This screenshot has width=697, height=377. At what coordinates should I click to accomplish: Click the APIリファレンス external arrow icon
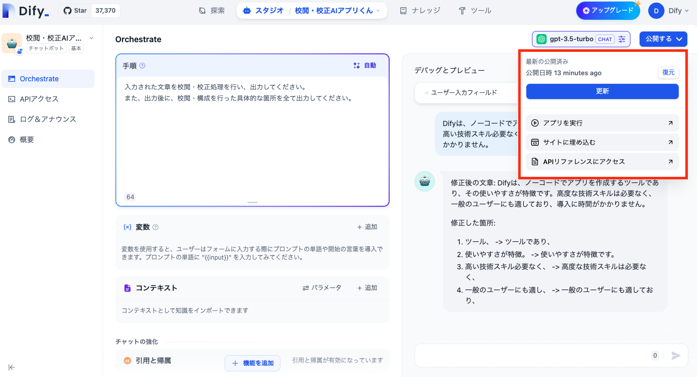671,162
